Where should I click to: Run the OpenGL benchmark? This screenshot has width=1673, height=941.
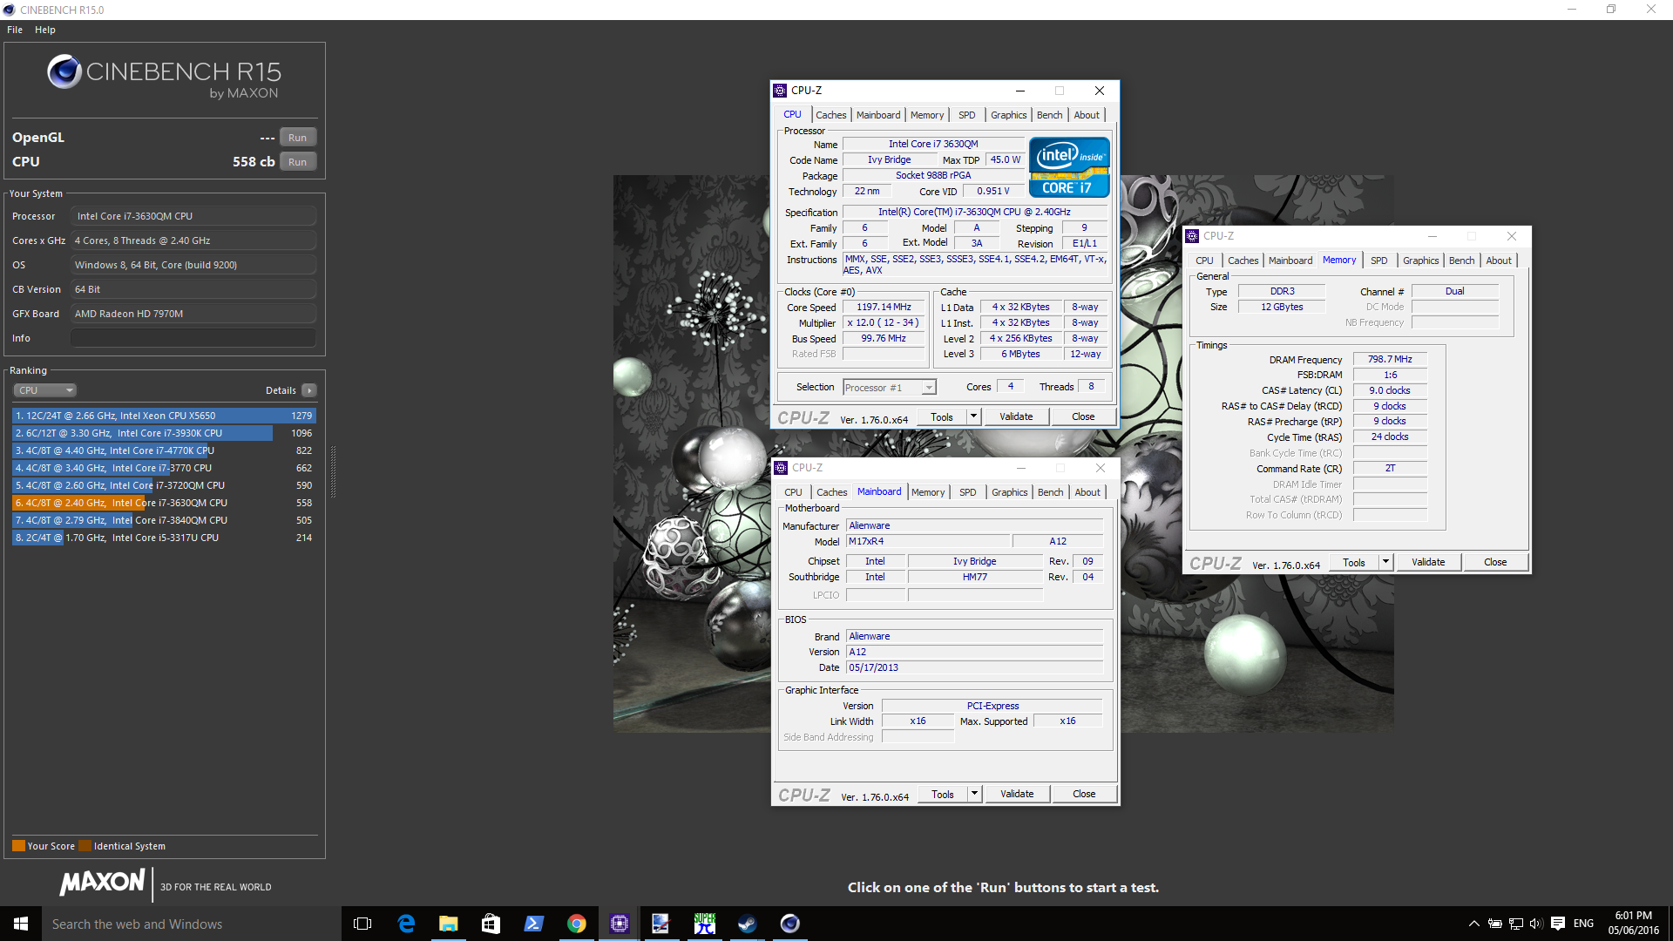(x=298, y=138)
